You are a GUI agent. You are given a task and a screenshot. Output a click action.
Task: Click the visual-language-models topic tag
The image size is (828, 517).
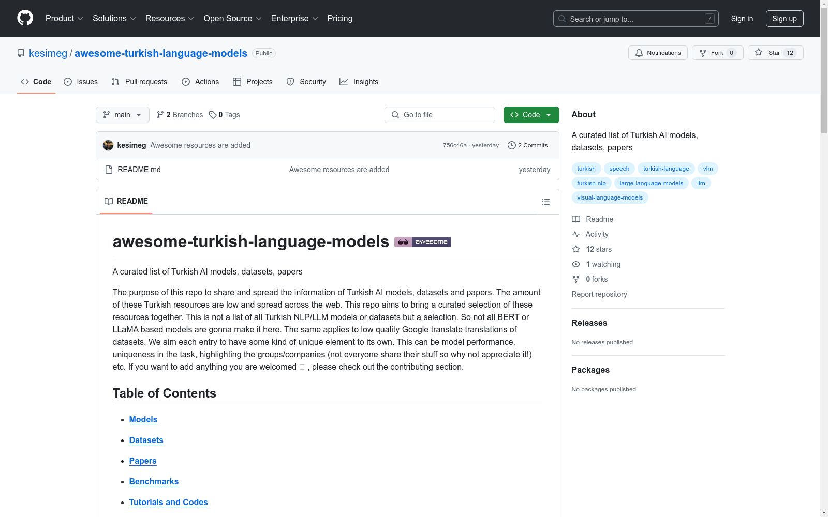(610, 197)
